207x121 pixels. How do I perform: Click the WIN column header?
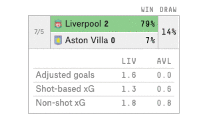tap(147, 10)
